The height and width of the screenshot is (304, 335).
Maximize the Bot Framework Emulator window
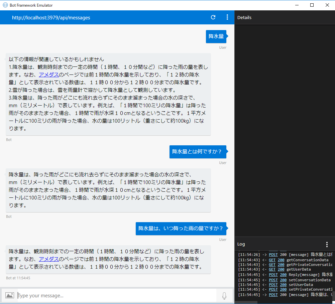pos(312,5)
